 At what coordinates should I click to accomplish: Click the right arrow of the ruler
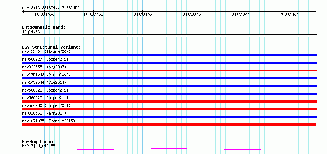click(315, 11)
